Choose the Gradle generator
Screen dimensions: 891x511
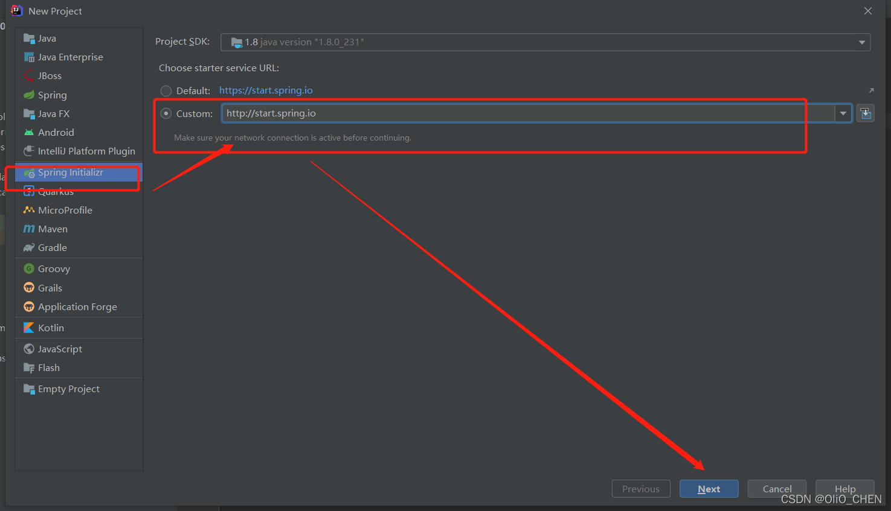point(51,247)
